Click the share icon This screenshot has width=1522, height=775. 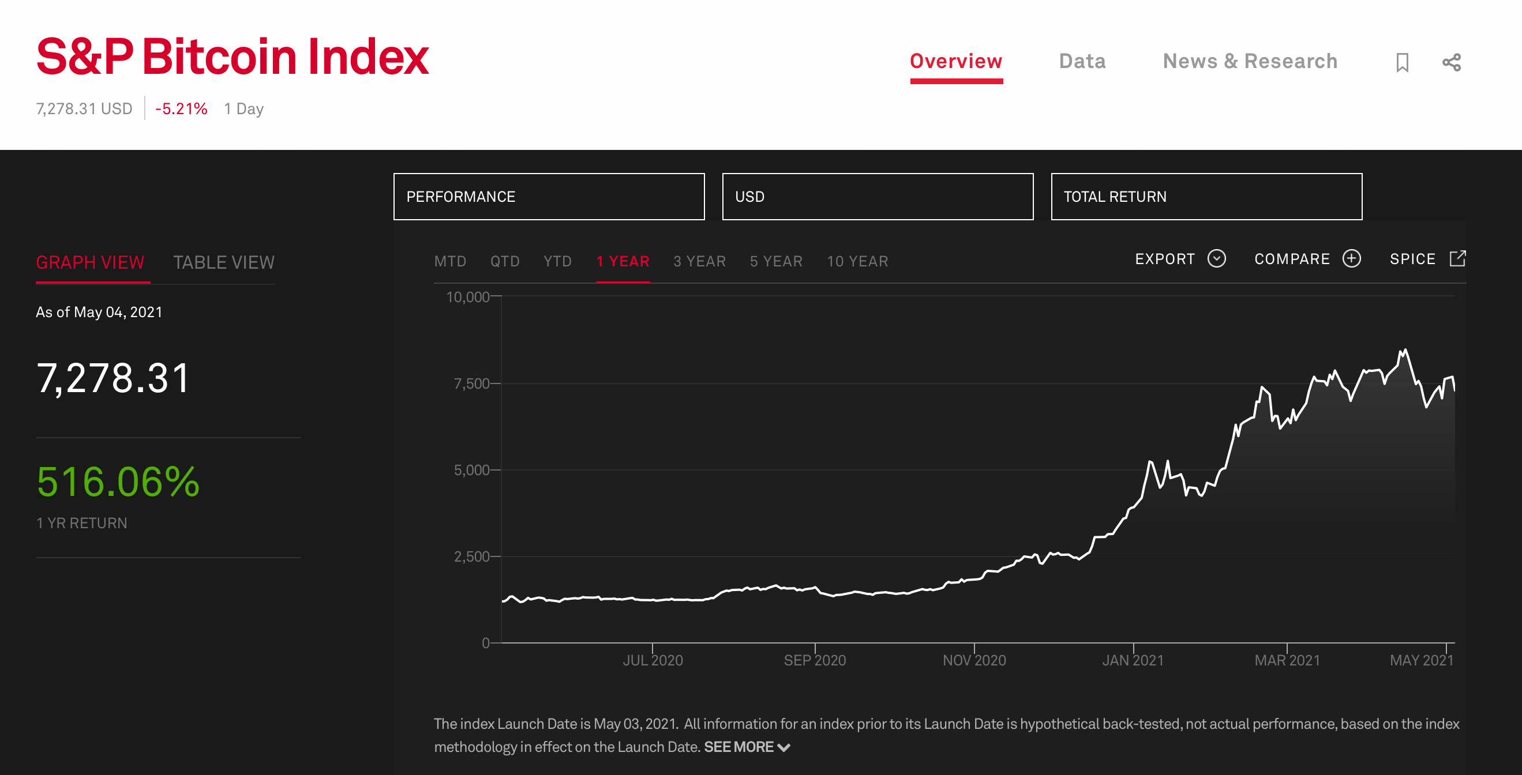point(1451,62)
